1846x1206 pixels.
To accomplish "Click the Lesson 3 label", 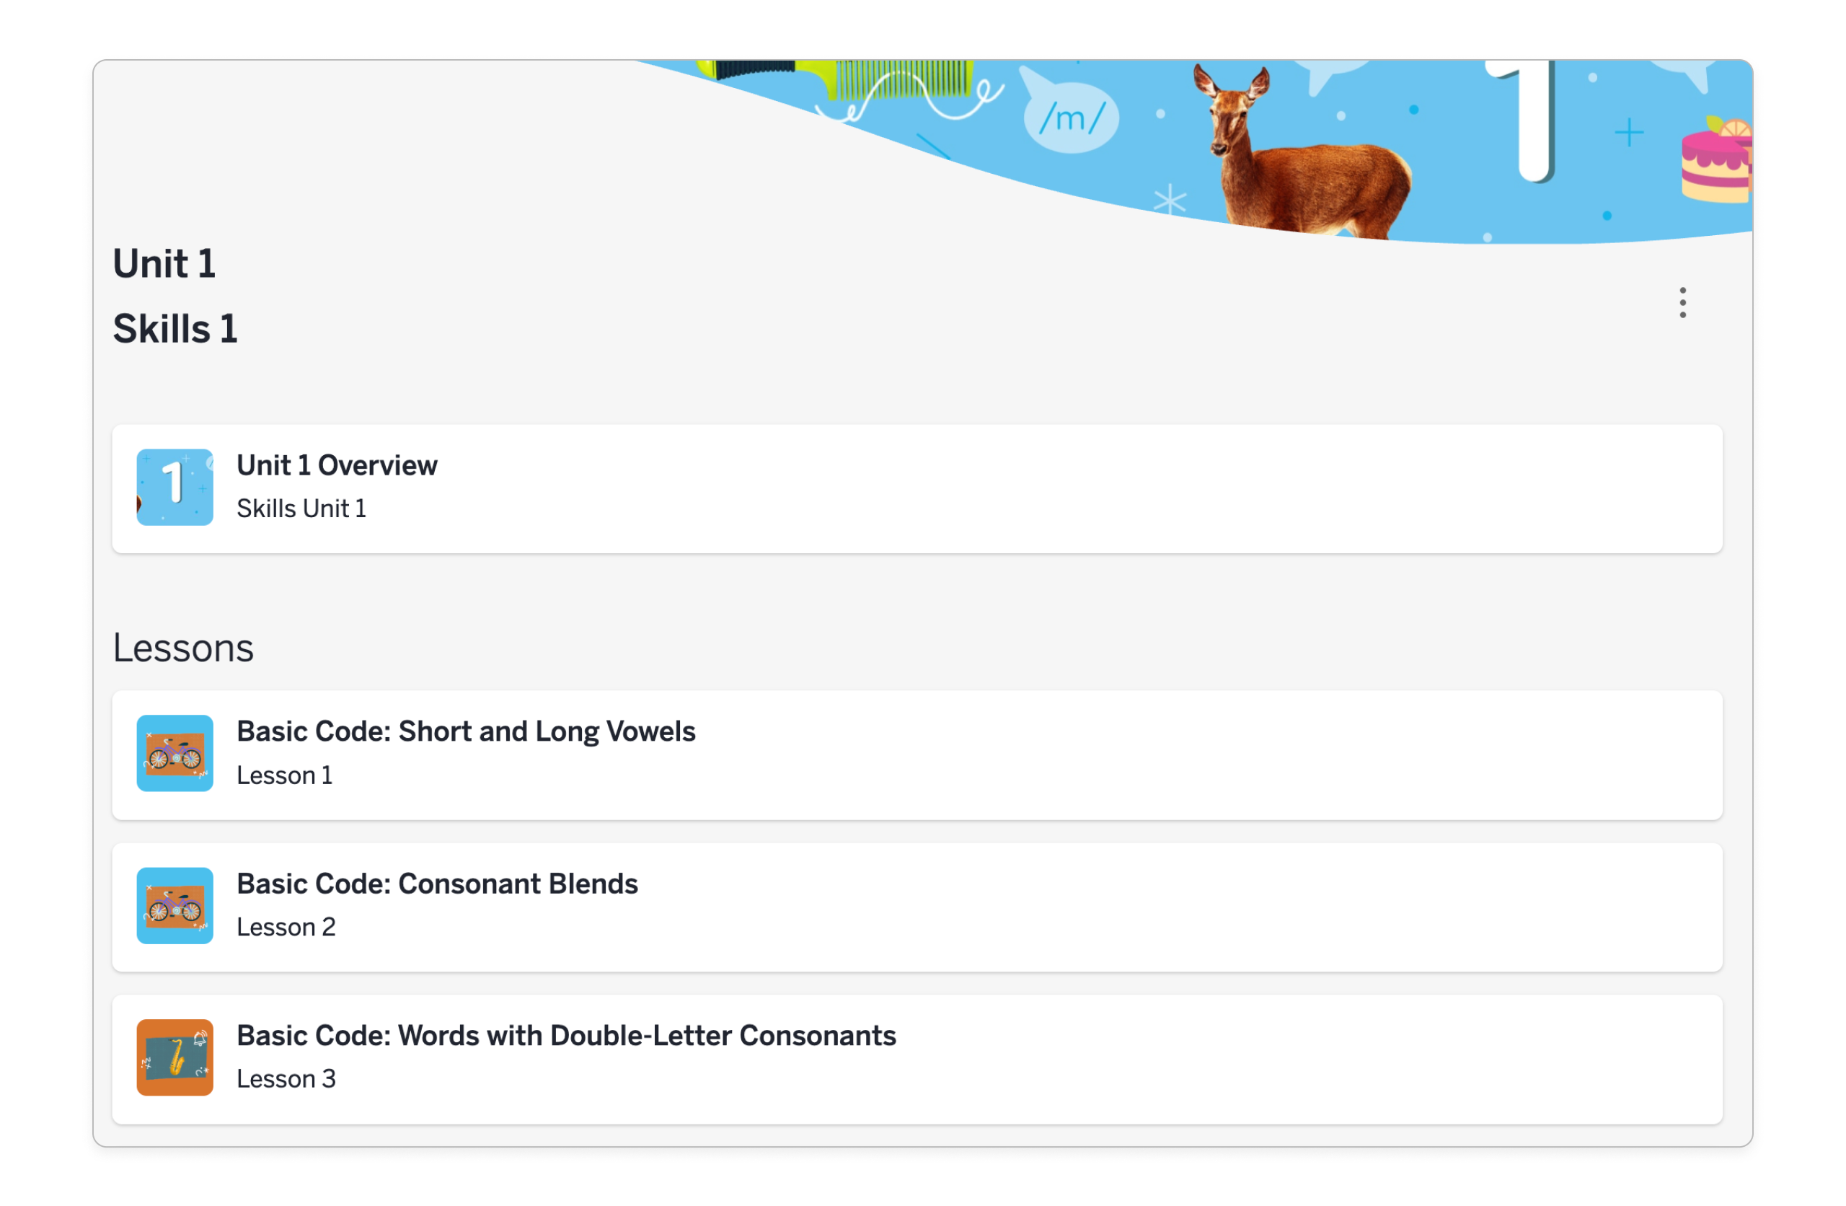I will tap(286, 1079).
